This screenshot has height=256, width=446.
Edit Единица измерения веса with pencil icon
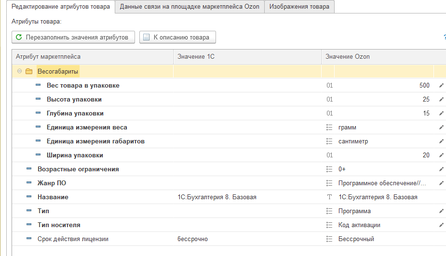tap(441, 128)
